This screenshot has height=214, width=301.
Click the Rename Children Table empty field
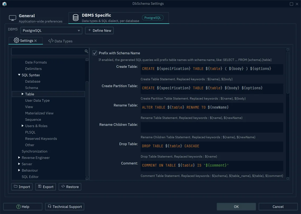[x=212, y=127]
